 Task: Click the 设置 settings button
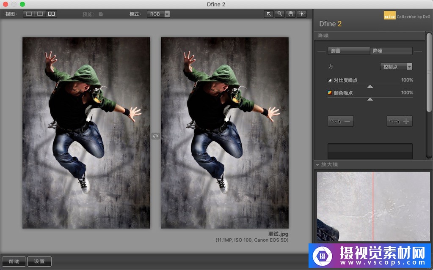point(39,262)
